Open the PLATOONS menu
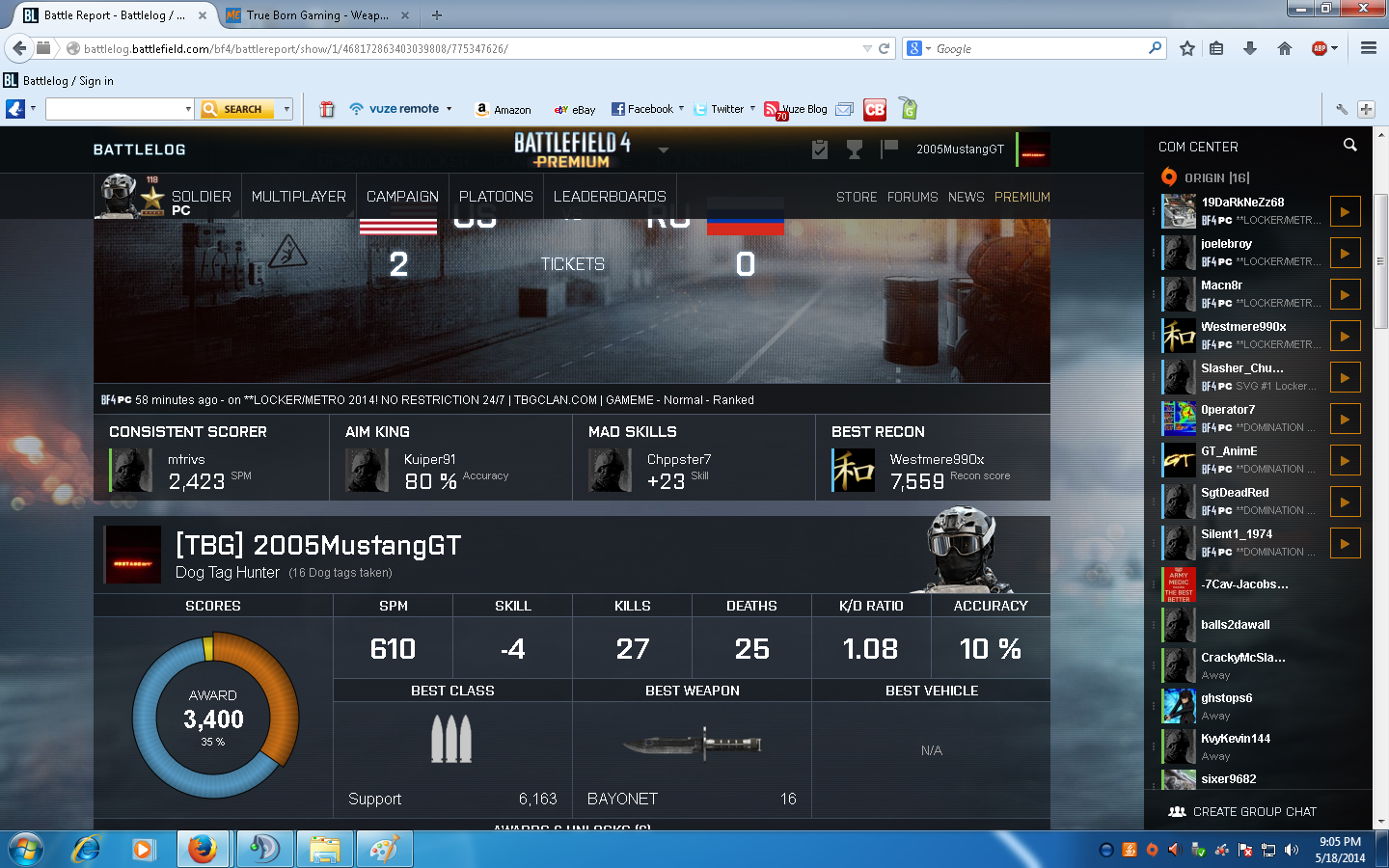Image resolution: width=1389 pixels, height=868 pixels. tap(496, 197)
